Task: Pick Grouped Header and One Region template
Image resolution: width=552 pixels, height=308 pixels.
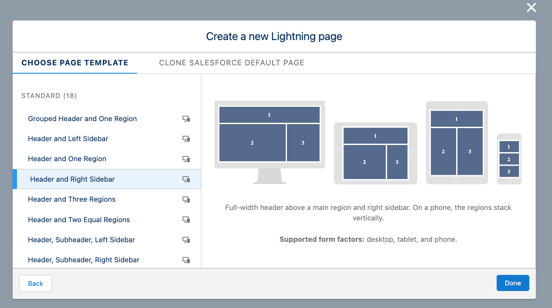Action: coord(82,119)
